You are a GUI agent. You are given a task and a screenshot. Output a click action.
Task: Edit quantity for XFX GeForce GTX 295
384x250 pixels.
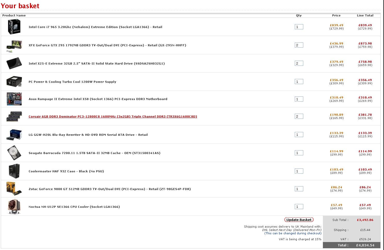299,45
